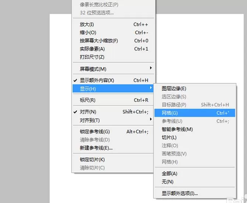Viewport: 247px width, 203px height.
Task: Select 实际像素(A) menu item
Action: click(x=113, y=49)
